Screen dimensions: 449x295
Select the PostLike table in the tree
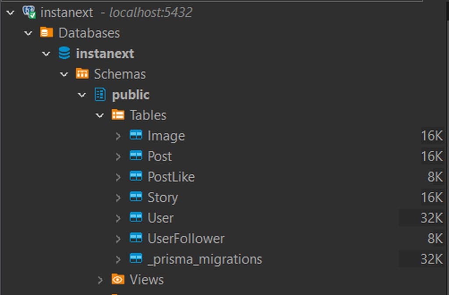(171, 177)
